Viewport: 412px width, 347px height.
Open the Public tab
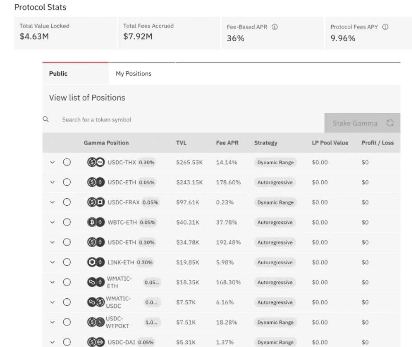(x=58, y=74)
